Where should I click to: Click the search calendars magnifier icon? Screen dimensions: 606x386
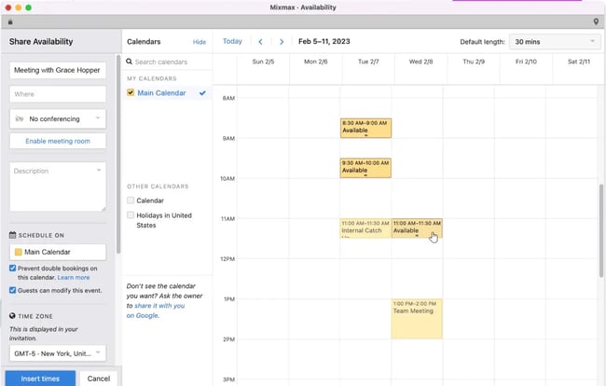(x=129, y=62)
